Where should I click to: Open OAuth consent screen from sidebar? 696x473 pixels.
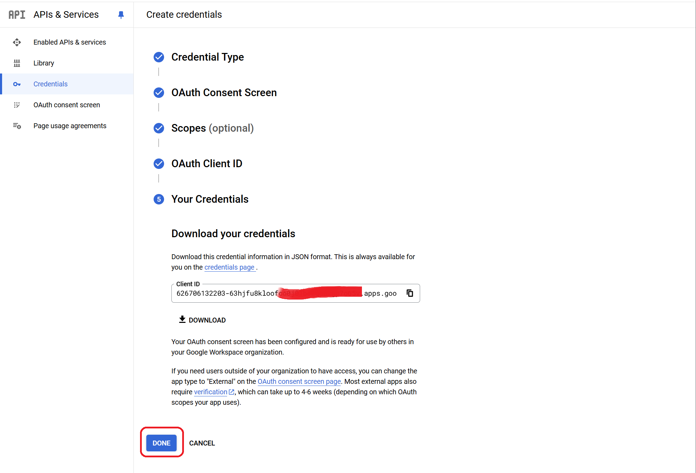coord(67,105)
